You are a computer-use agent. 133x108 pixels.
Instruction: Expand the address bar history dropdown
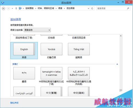click(x=88, y=9)
